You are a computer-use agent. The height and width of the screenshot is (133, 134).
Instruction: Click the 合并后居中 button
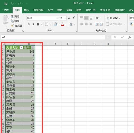click(x=114, y=24)
